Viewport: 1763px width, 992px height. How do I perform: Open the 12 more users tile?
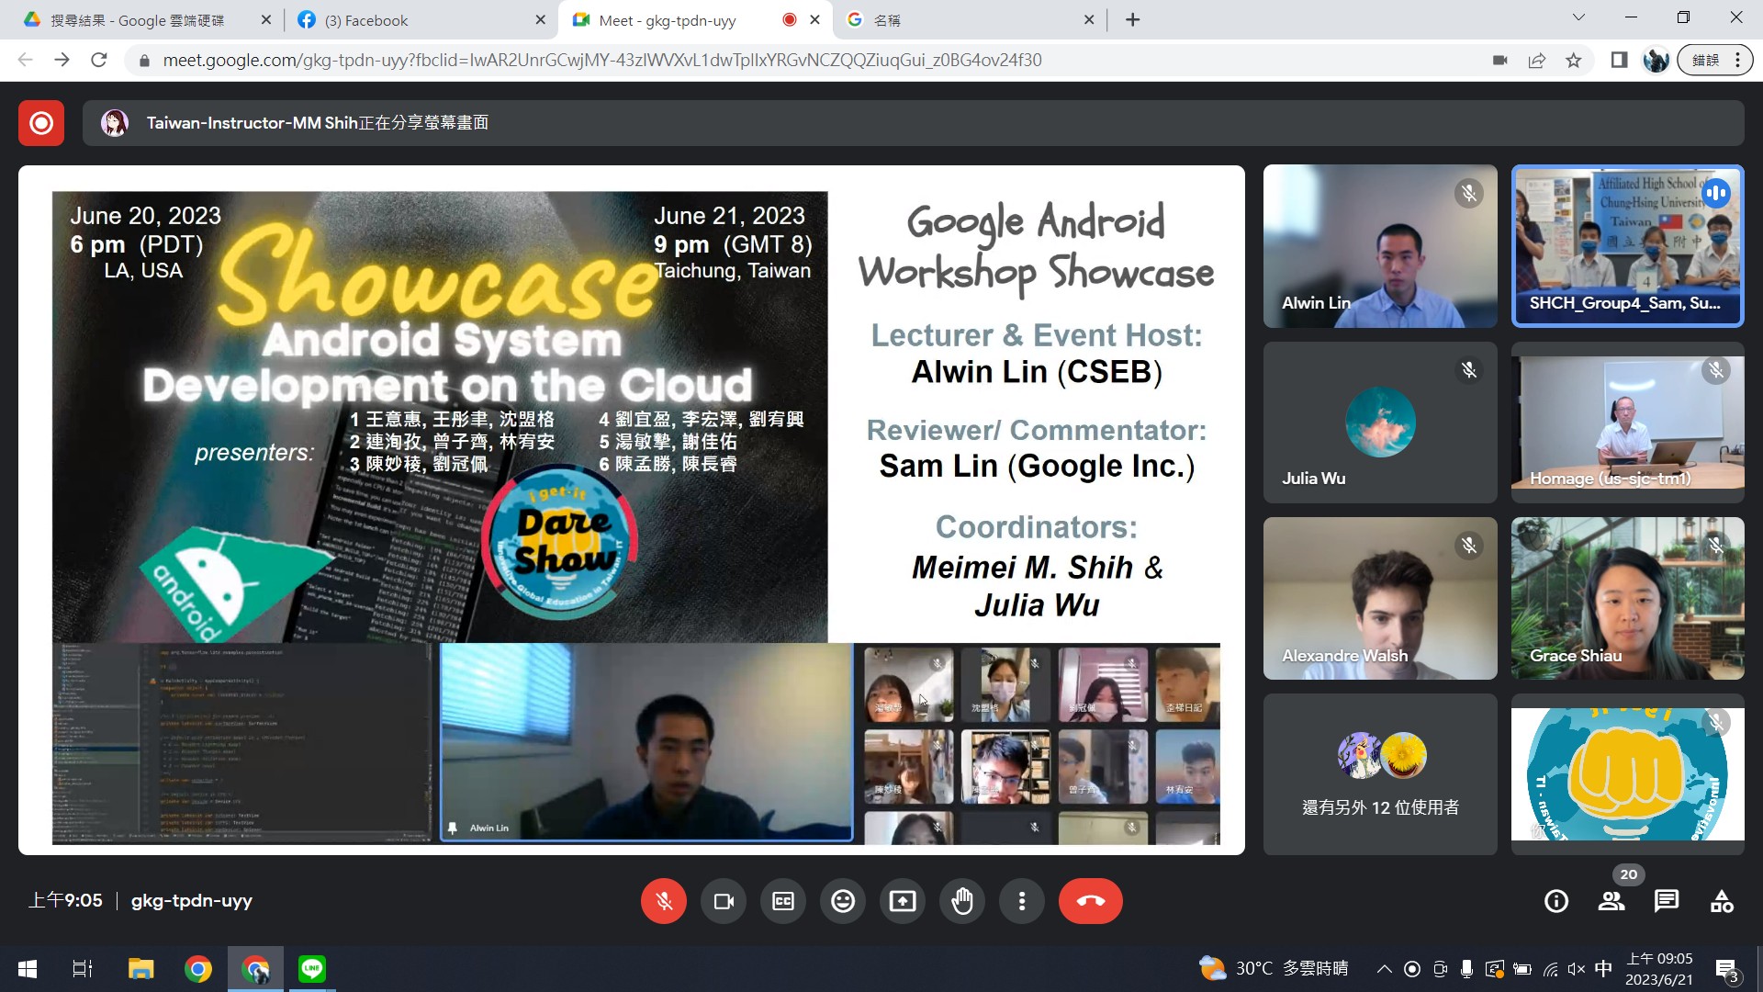pos(1380,774)
